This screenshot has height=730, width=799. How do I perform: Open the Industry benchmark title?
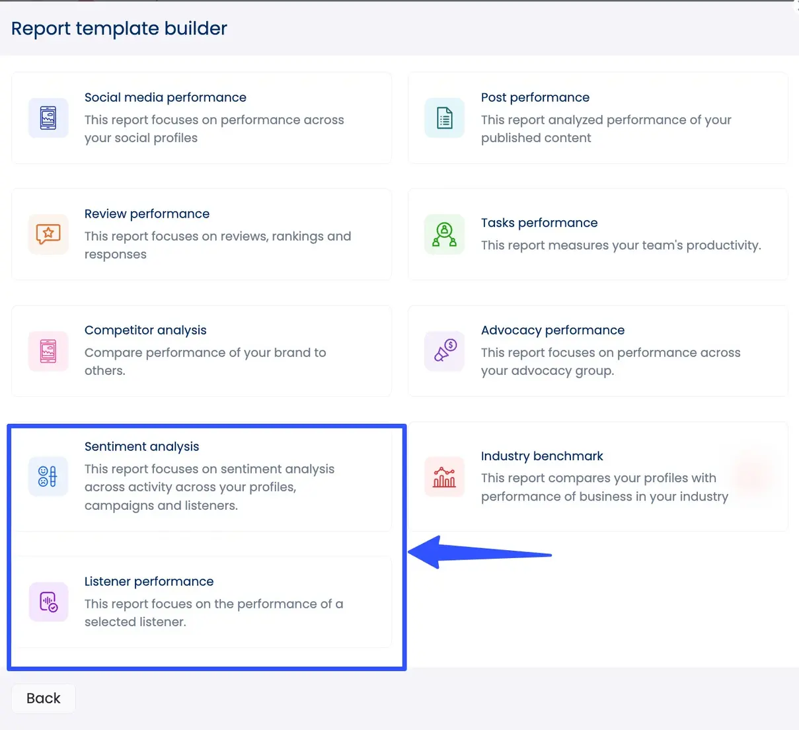tap(542, 456)
